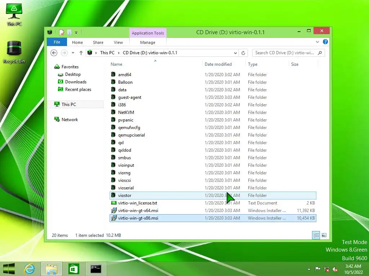The image size is (369, 276).
Task: Click the Forward navigation arrow
Action: (x=64, y=53)
